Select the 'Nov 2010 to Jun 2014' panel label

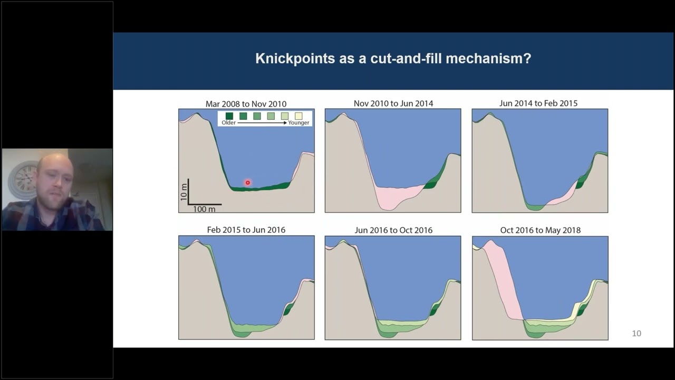pos(393,103)
